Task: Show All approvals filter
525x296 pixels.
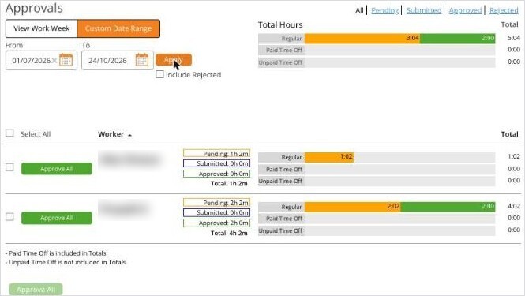Action: tap(359, 10)
